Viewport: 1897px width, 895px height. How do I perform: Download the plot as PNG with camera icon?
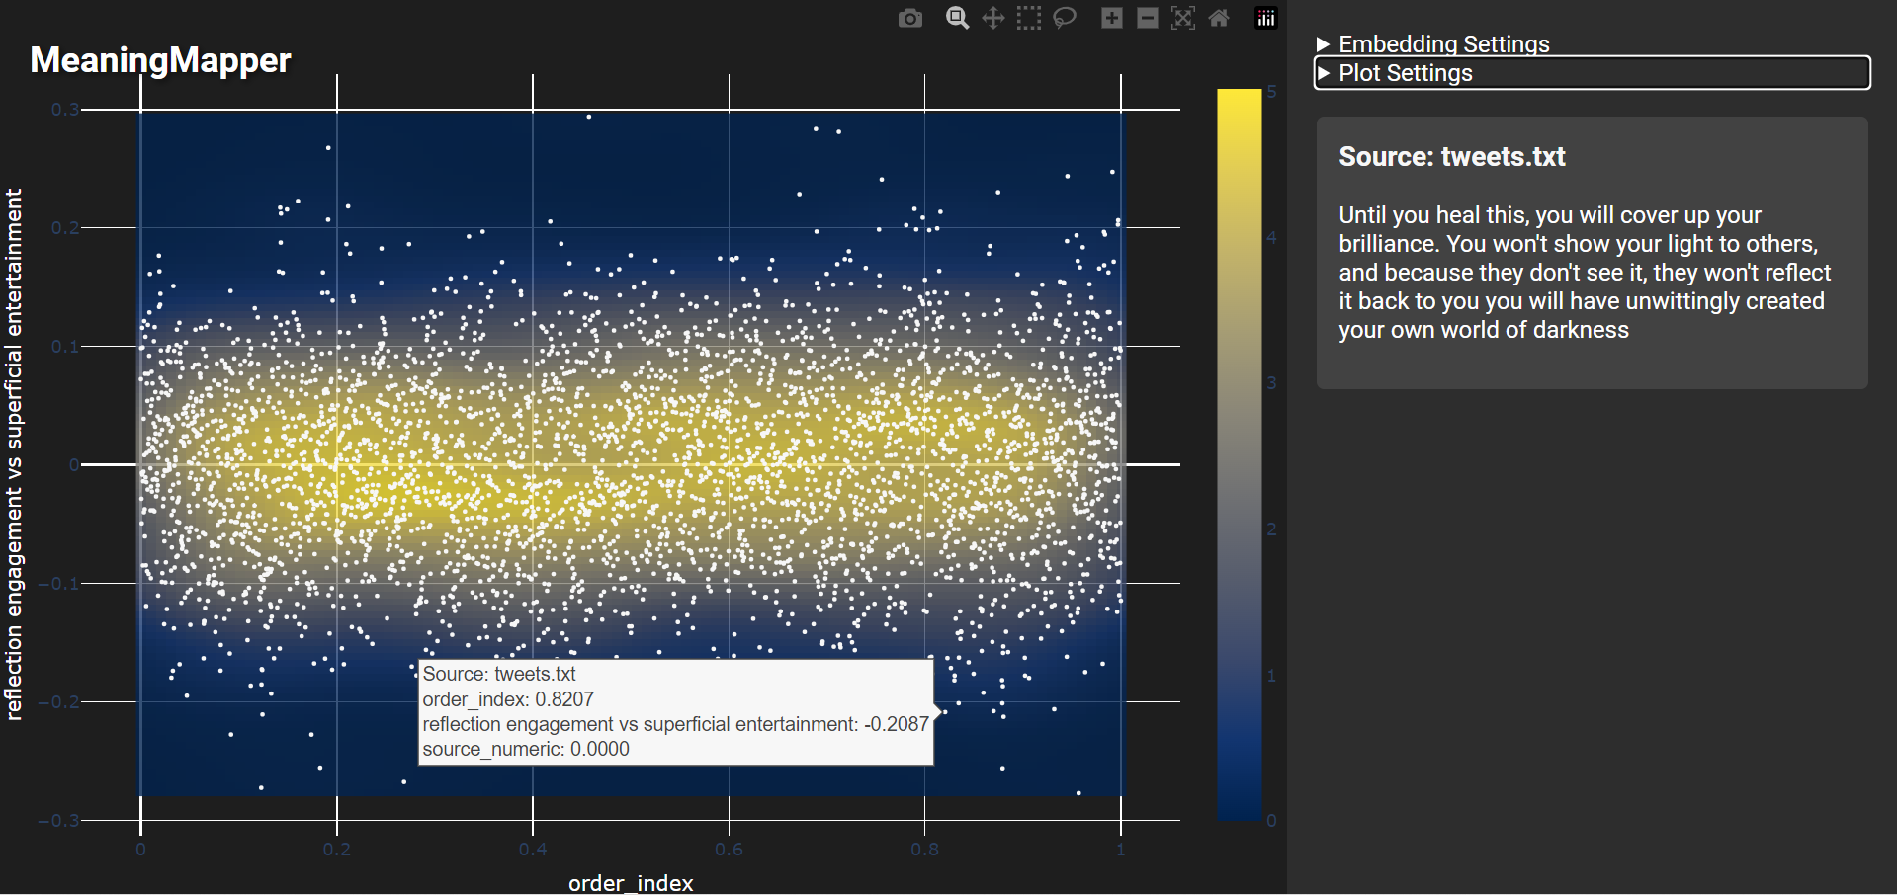(910, 18)
